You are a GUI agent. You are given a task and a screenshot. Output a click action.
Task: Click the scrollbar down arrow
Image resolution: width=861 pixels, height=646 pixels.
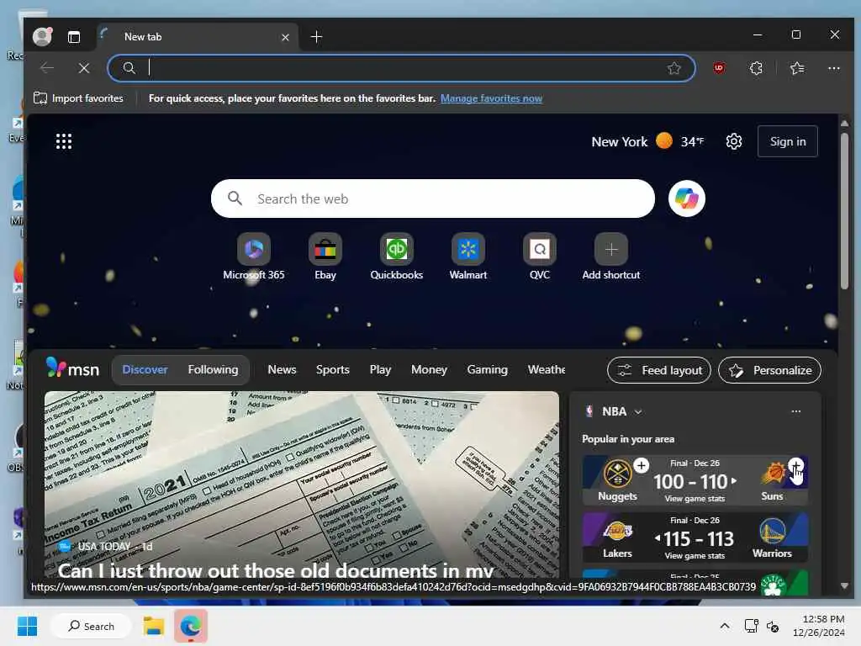point(844,585)
